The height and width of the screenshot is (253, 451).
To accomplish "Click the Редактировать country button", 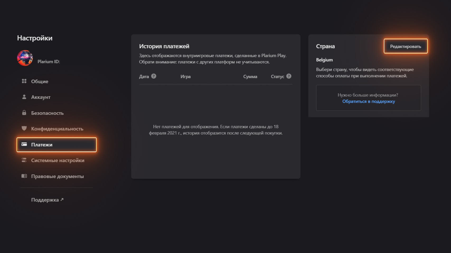I will 406,46.
